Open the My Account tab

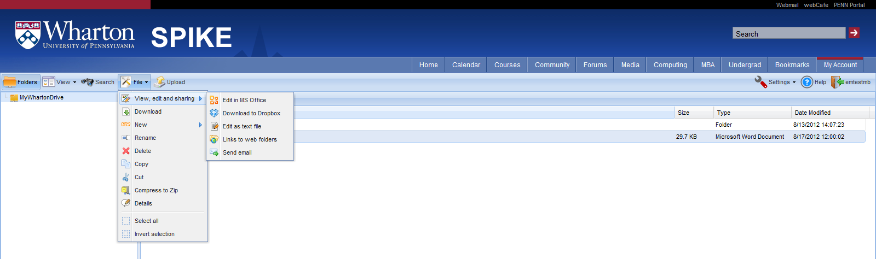[840, 64]
